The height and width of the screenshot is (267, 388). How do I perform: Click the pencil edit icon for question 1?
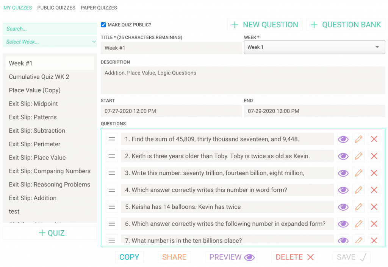pyautogui.click(x=358, y=139)
